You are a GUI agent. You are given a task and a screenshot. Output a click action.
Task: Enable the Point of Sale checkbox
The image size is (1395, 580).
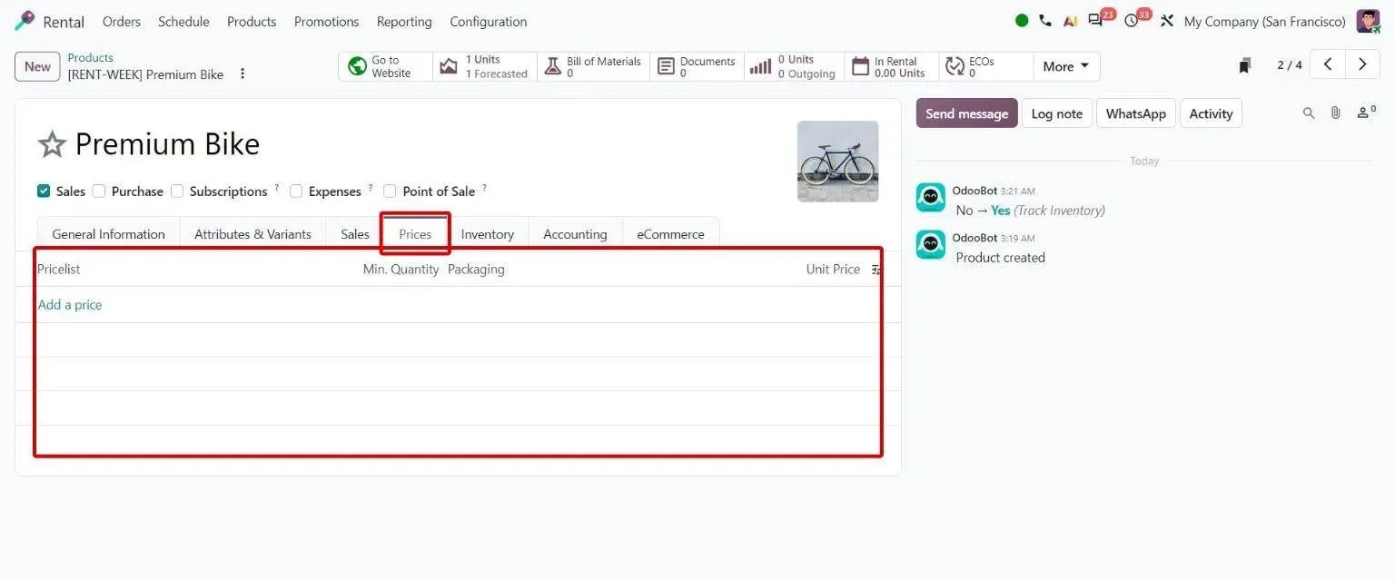click(390, 192)
